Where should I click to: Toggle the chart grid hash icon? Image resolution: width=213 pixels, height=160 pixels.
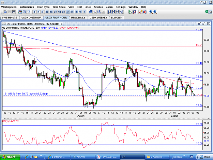pyautogui.click(x=91, y=12)
